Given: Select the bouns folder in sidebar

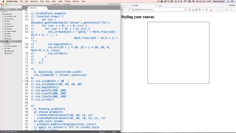Looking at the screenshot, I should pos(9,24).
